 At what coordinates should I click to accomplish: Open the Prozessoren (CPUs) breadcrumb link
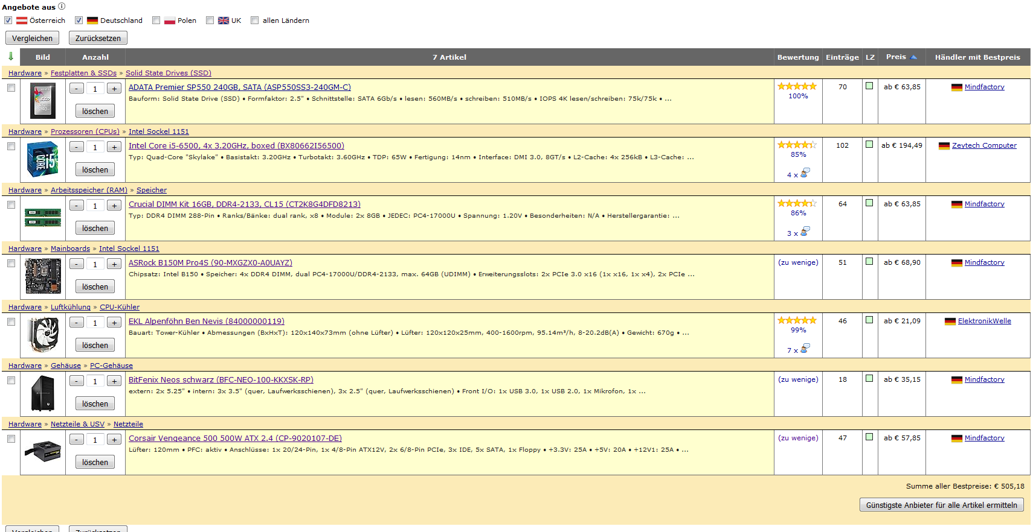coord(85,131)
